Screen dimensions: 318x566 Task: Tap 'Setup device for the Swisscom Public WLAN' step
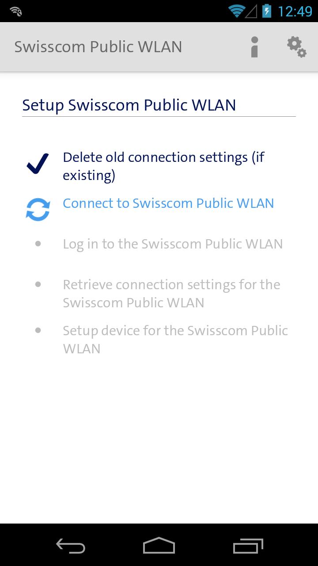[x=175, y=339]
